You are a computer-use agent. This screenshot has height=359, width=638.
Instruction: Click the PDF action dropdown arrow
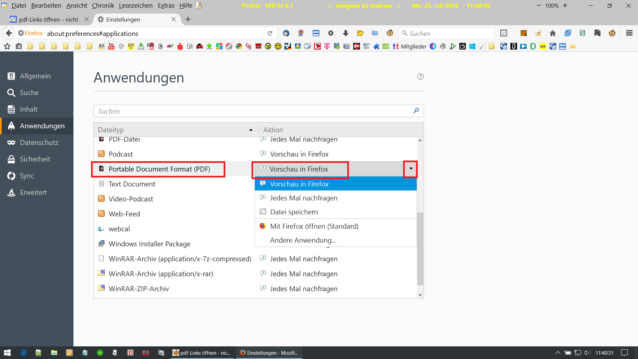[x=411, y=169]
